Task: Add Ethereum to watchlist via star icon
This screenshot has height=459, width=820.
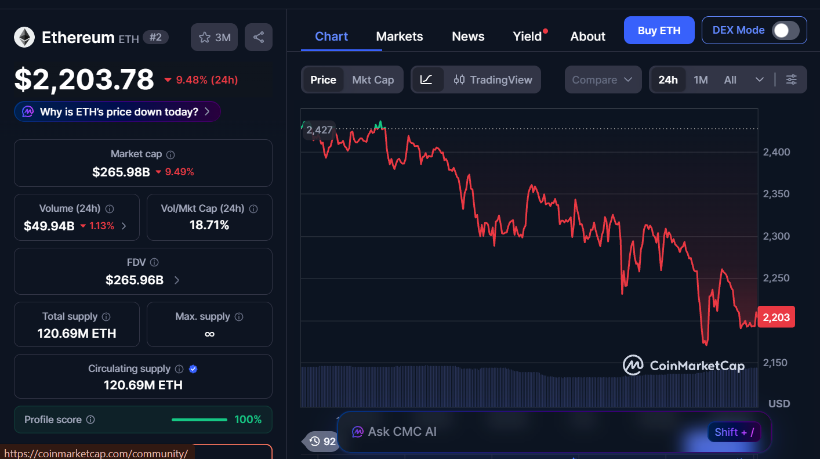Action: pyautogui.click(x=205, y=37)
